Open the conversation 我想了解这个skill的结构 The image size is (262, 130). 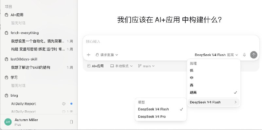point(42,67)
